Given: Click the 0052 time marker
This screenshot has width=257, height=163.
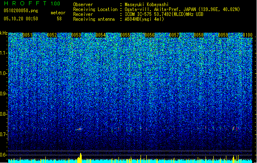Looking at the screenshot, I should tap(52, 35).
